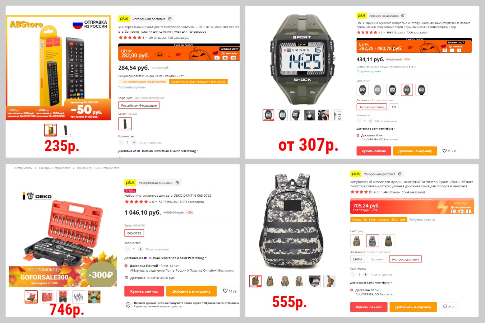Add the DEKO tool set to wishlist via heart 1159
Screen dimensions: 485x323
point(230,291)
